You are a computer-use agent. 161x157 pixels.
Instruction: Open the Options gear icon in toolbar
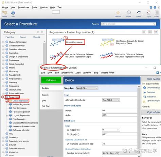4,13
